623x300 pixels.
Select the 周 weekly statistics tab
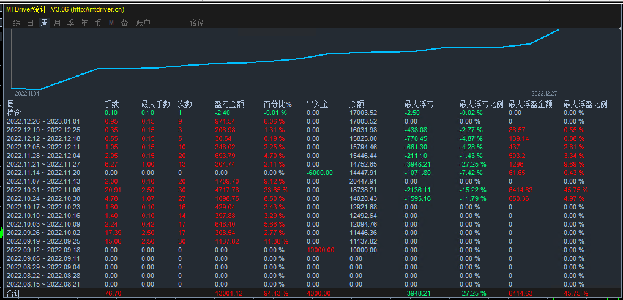[x=43, y=23]
